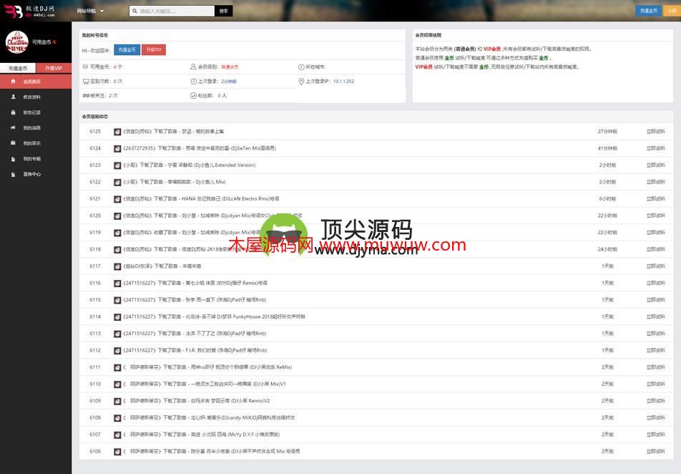Click the 搜索 search button
The image size is (681, 474).
pyautogui.click(x=223, y=11)
